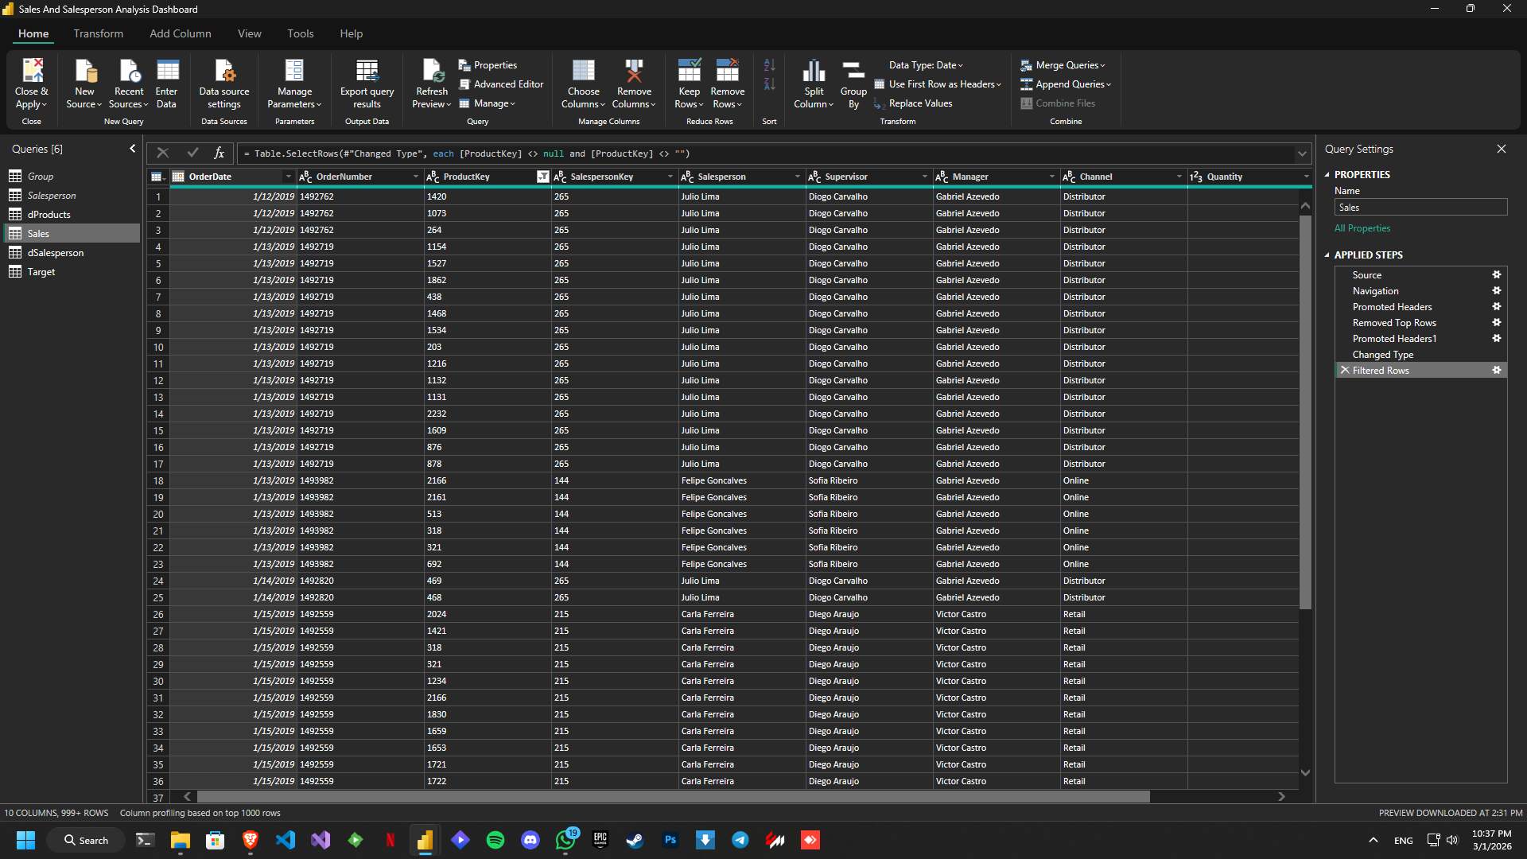This screenshot has height=859, width=1527.
Task: Open the formula bar expander arrow
Action: tap(1302, 154)
